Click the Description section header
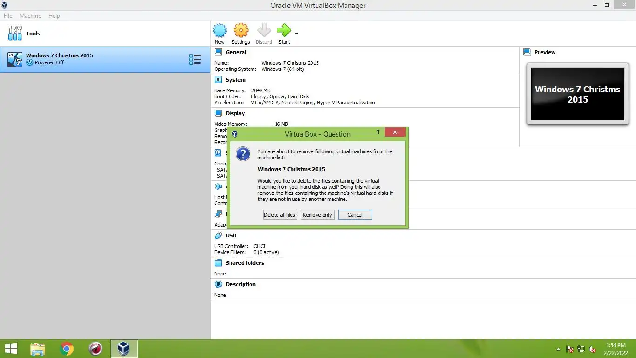 (241, 284)
